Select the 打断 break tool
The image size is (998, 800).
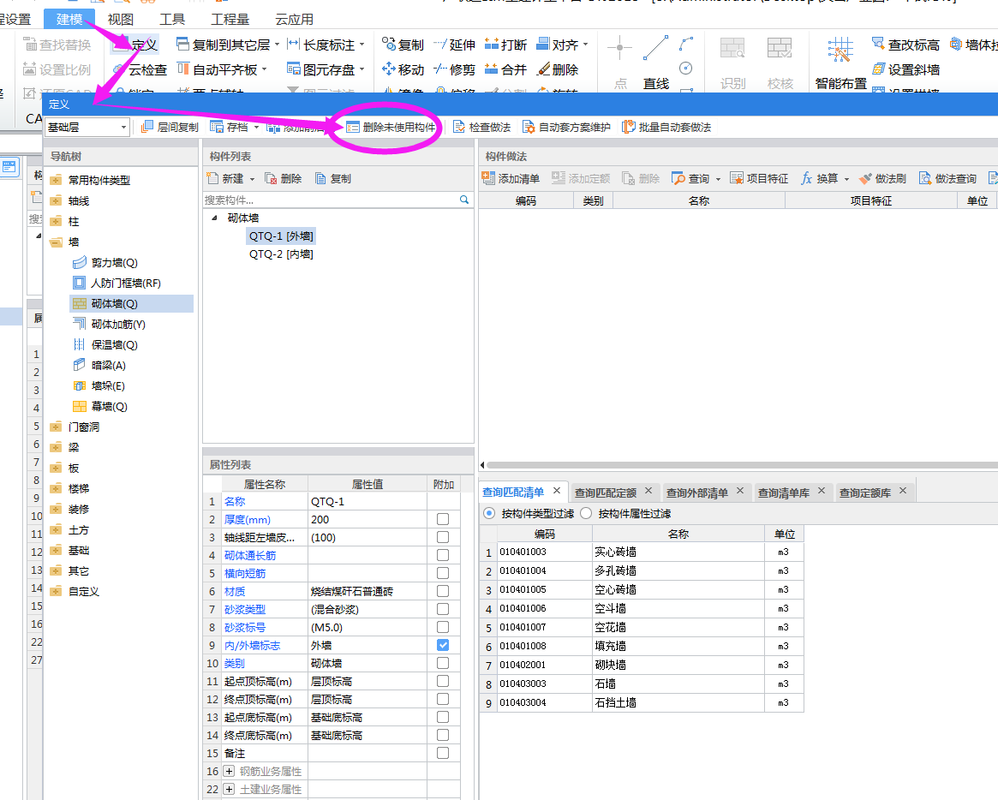tap(506, 45)
